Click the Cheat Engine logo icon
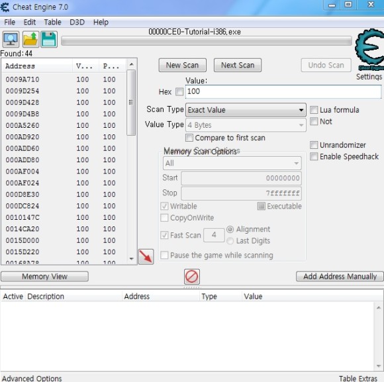Image resolution: width=384 pixels, height=382 pixels. pyautogui.click(x=369, y=50)
